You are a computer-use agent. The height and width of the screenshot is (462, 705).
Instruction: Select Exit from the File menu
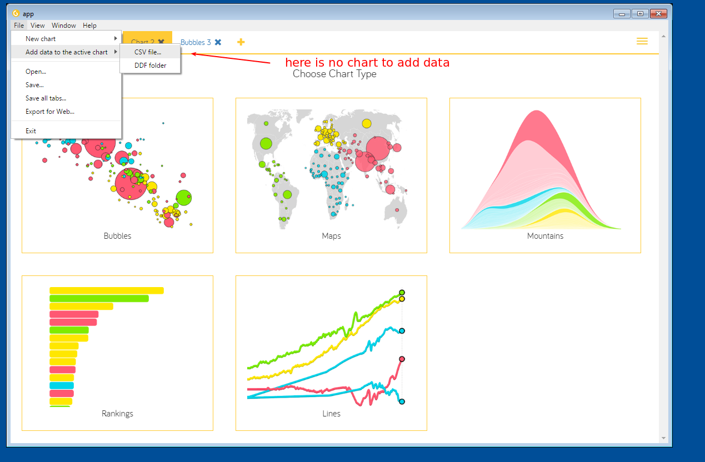(31, 130)
